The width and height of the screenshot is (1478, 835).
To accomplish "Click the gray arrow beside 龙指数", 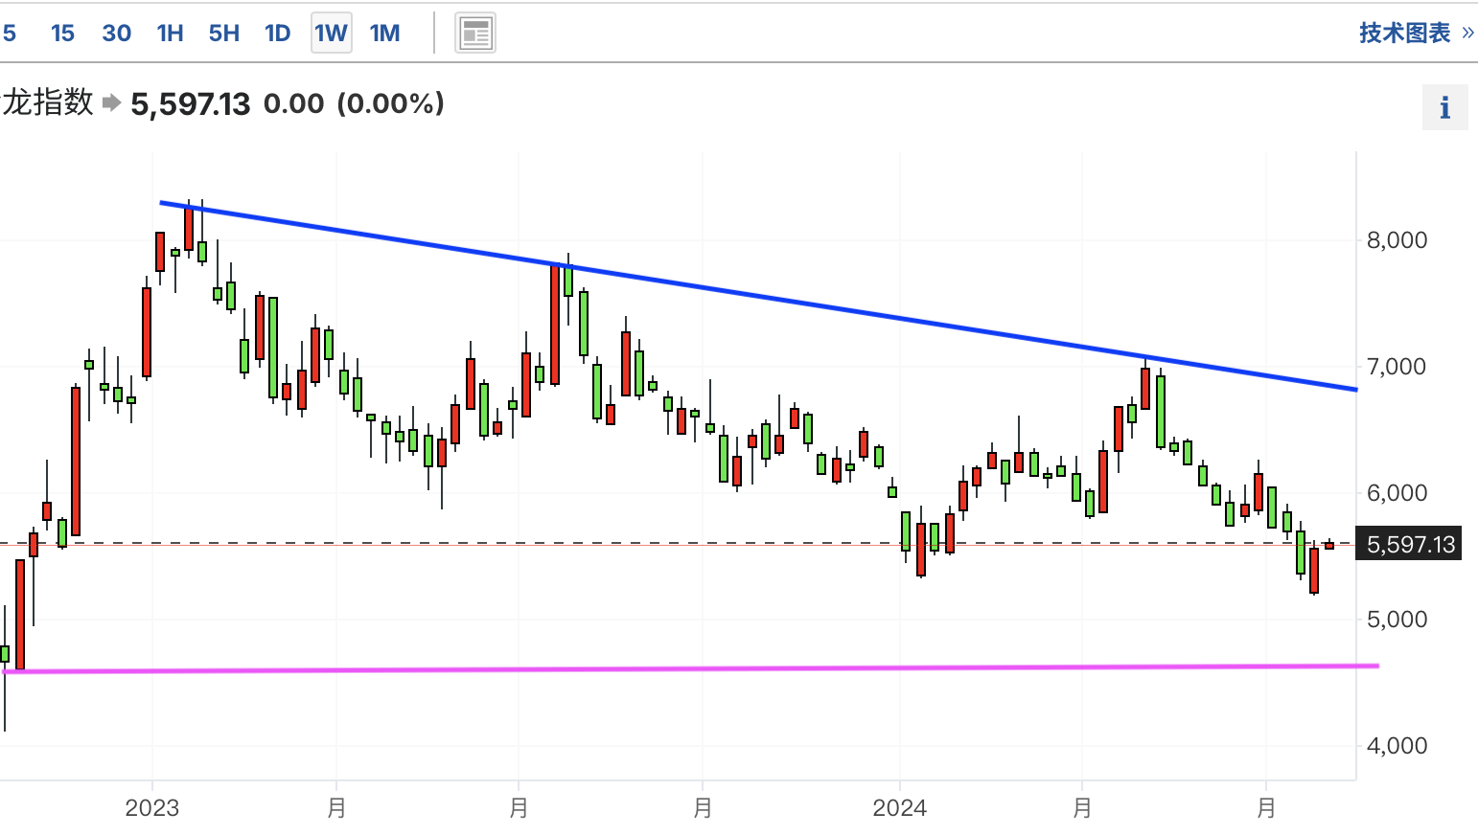I will [x=111, y=102].
